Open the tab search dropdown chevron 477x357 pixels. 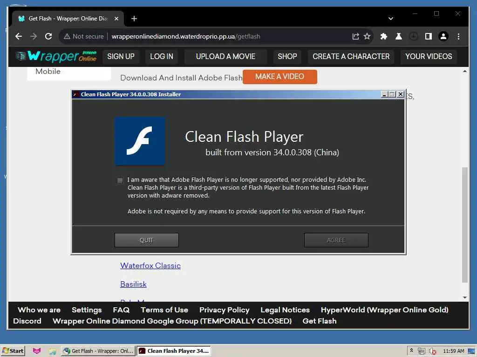tap(391, 19)
